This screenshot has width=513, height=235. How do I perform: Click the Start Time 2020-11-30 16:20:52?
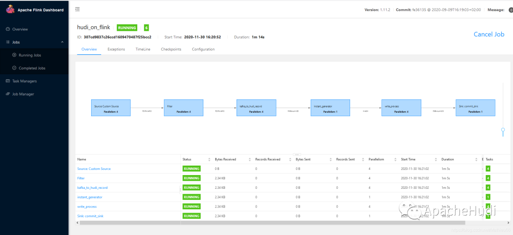tap(202, 37)
